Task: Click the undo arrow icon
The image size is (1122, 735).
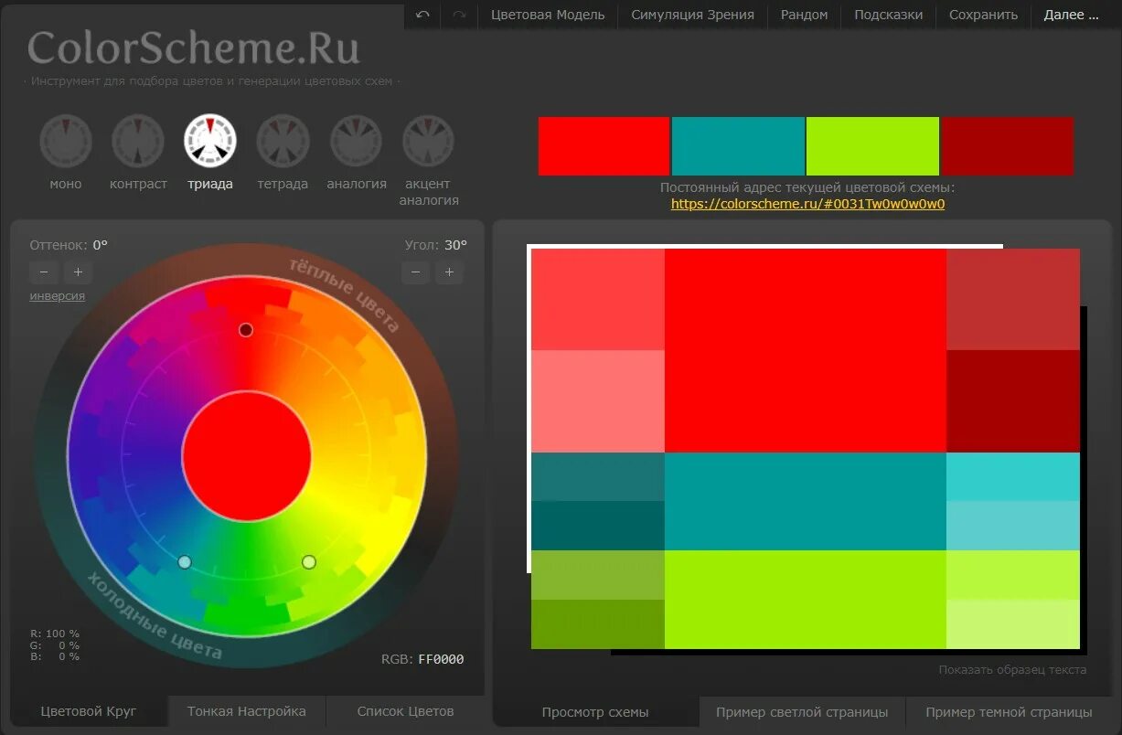Action: pyautogui.click(x=422, y=15)
